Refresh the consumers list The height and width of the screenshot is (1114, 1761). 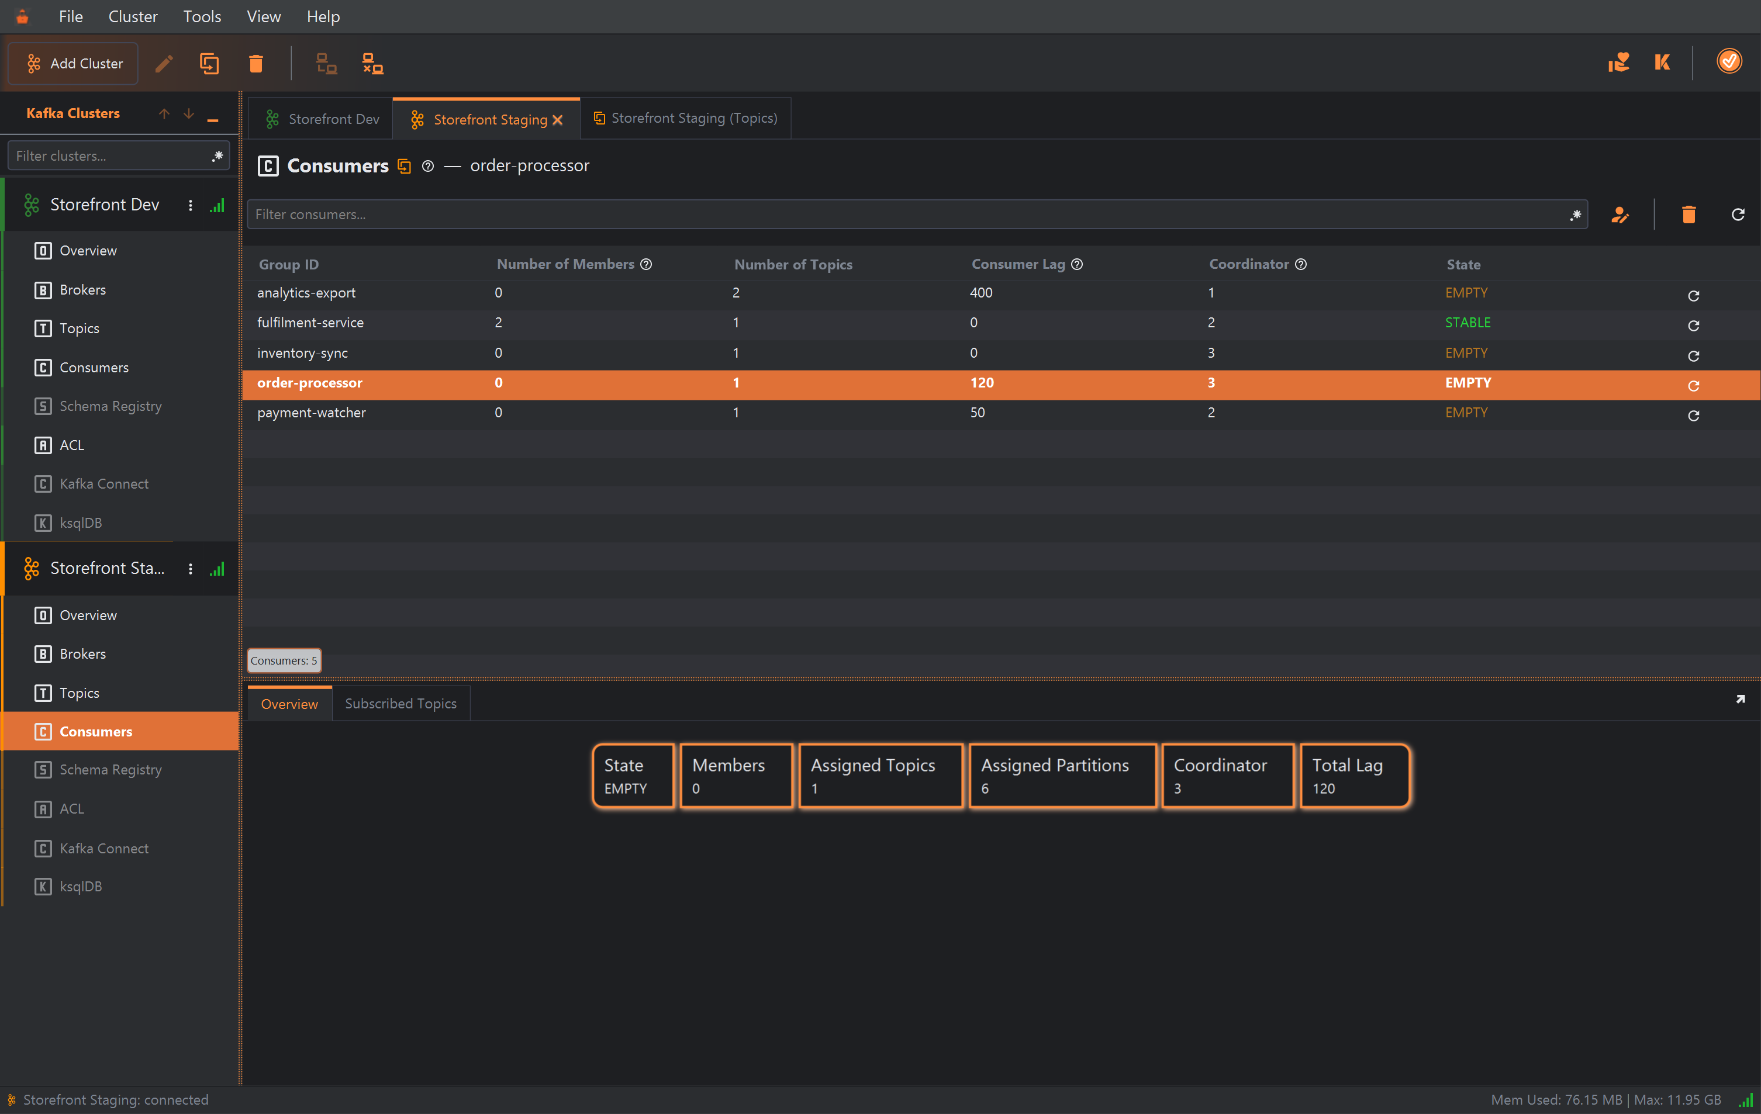1738,214
